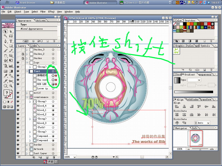Choose the Rotate tool
The width and height of the screenshot is (222, 166).
coord(5,56)
